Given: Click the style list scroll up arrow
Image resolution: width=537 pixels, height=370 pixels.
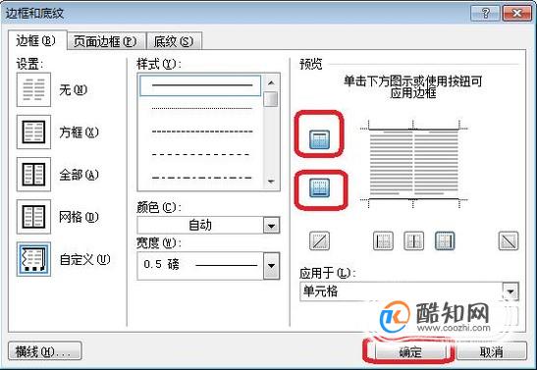Looking at the screenshot, I should [271, 82].
